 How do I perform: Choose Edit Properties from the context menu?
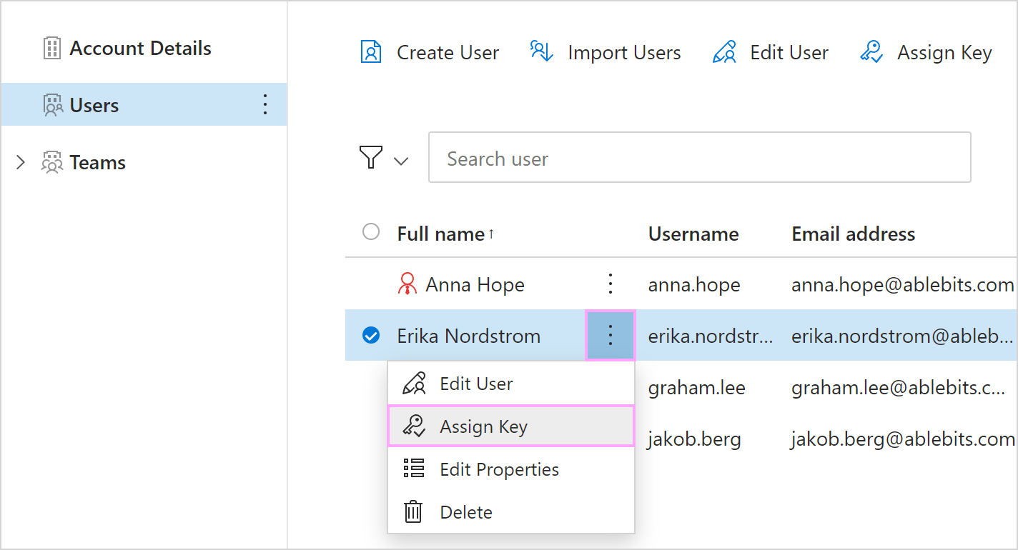(x=511, y=469)
